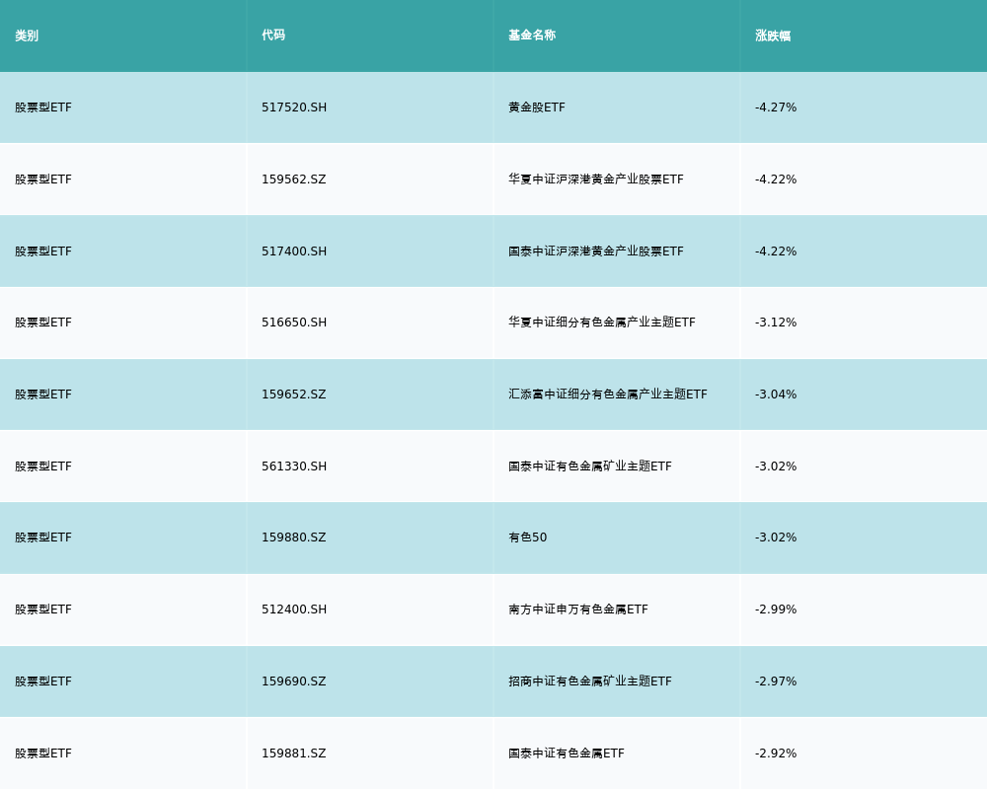Click 招商中证有色金属矿业主题ETF fund name

(x=590, y=681)
